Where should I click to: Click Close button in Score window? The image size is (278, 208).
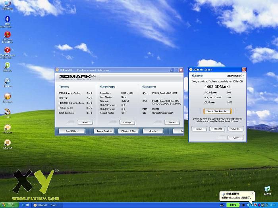(236, 137)
